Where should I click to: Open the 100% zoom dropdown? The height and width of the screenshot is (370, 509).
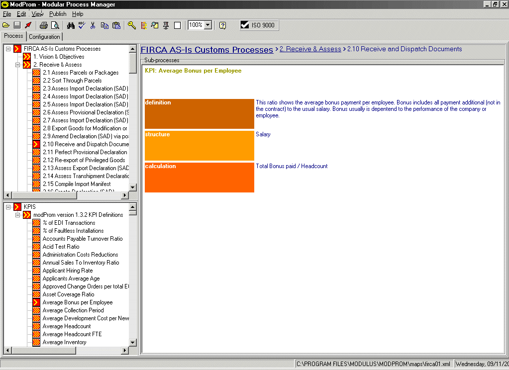pos(208,25)
